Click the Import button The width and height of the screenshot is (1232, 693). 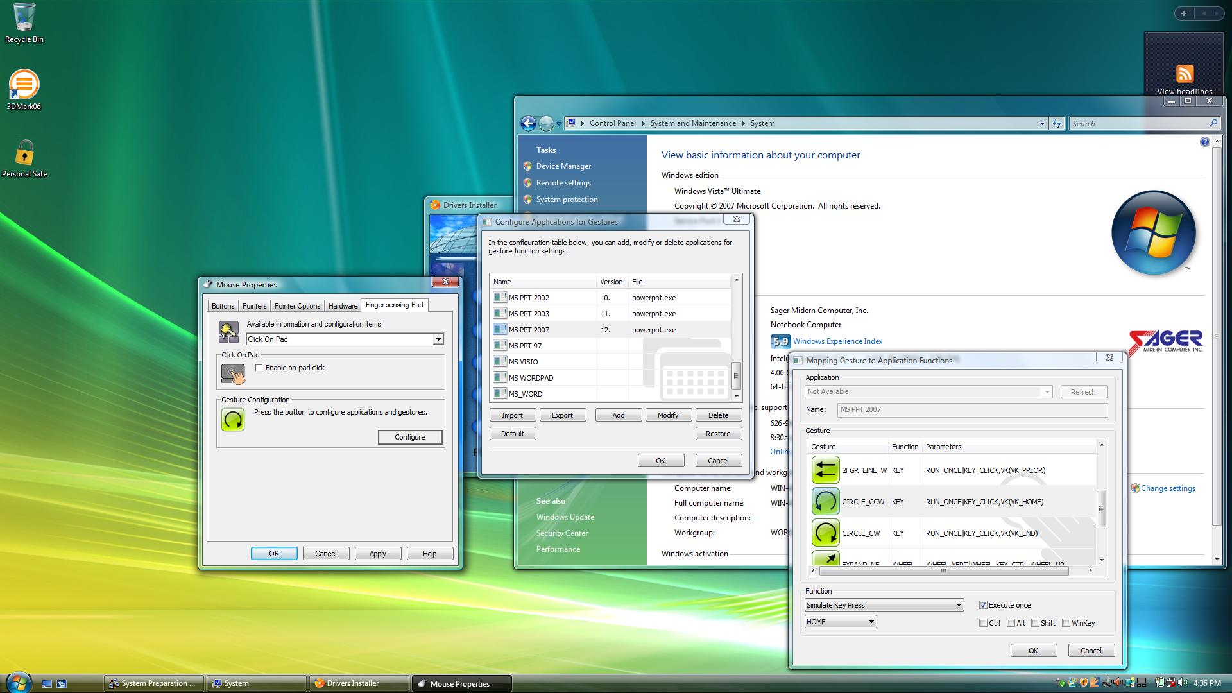coord(512,415)
